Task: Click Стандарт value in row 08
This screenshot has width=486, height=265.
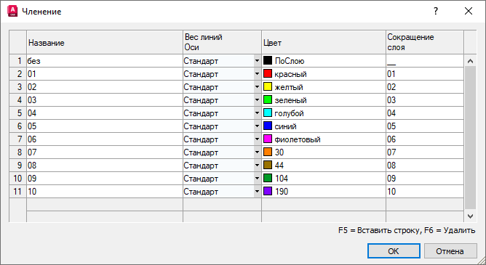Action: pyautogui.click(x=201, y=166)
